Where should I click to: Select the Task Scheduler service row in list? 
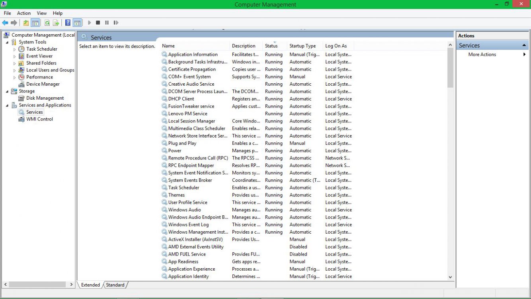[x=257, y=187]
